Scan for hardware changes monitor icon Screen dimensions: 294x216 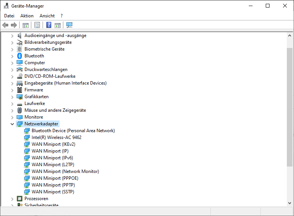pos(69,25)
